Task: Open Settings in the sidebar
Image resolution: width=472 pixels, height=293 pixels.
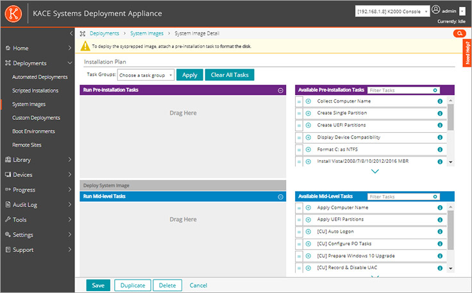Action: [23, 235]
